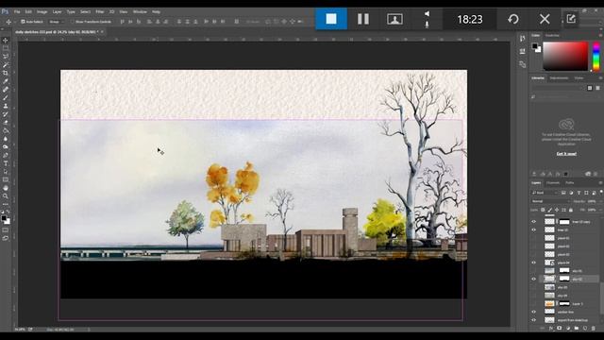Change screen mode at toolbox bottom
The image size is (604, 340).
(6, 238)
